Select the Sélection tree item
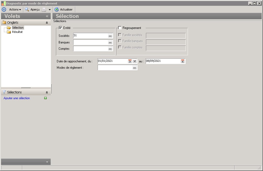This screenshot has height=171, width=263. click(x=18, y=28)
